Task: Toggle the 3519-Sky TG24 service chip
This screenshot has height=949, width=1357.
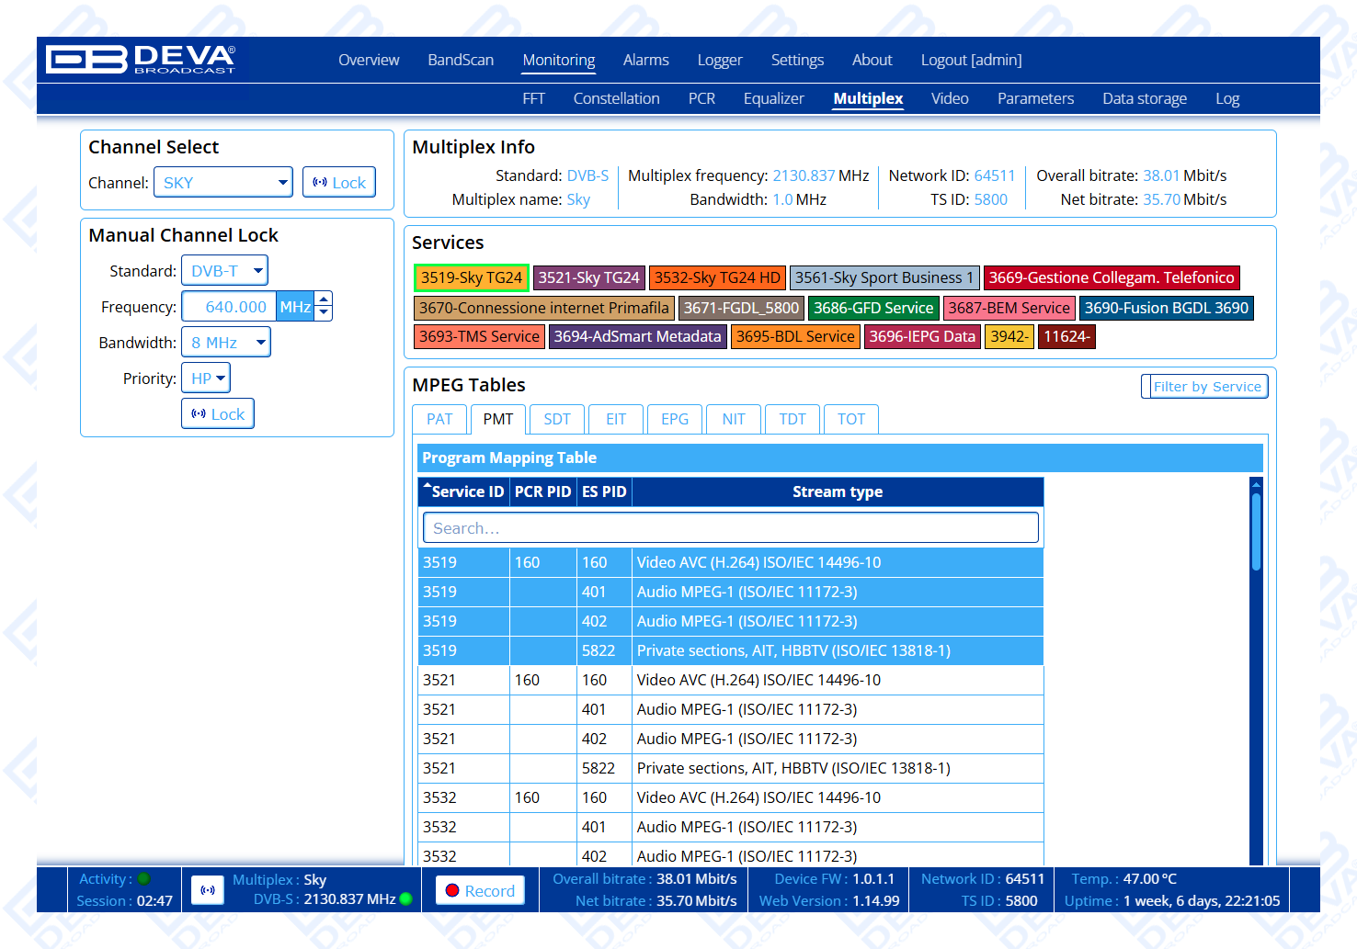Action: click(x=471, y=277)
